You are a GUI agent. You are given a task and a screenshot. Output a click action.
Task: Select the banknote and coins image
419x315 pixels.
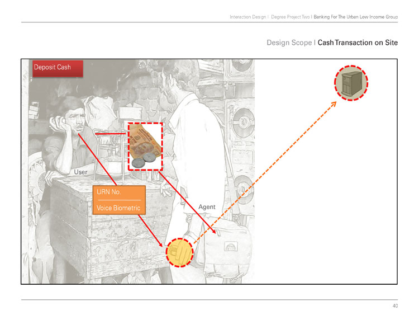pyautogui.click(x=145, y=147)
